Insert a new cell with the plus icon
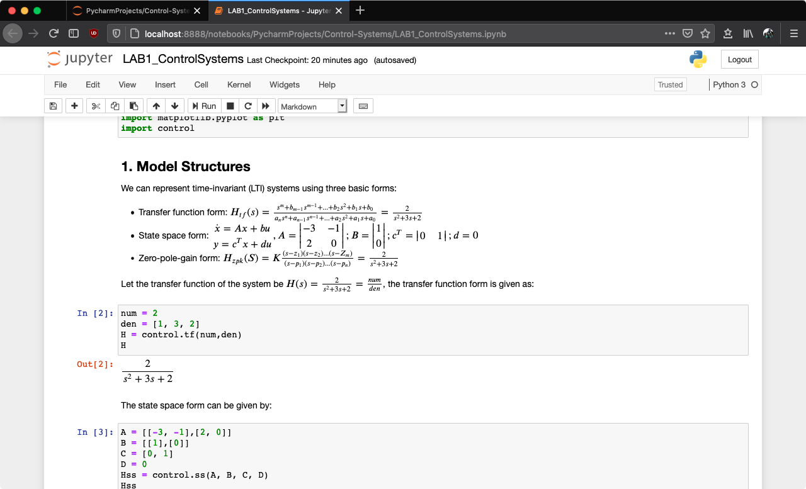806x489 pixels. 74,105
